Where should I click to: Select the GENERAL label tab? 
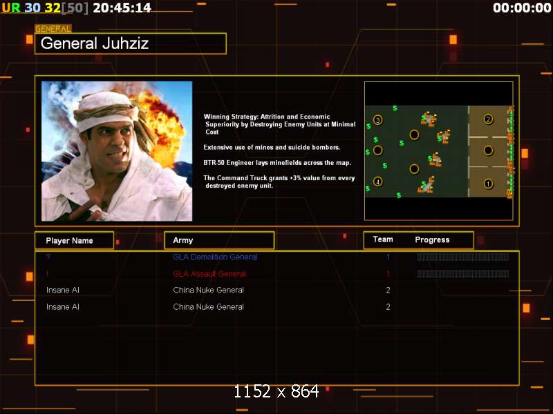53,28
